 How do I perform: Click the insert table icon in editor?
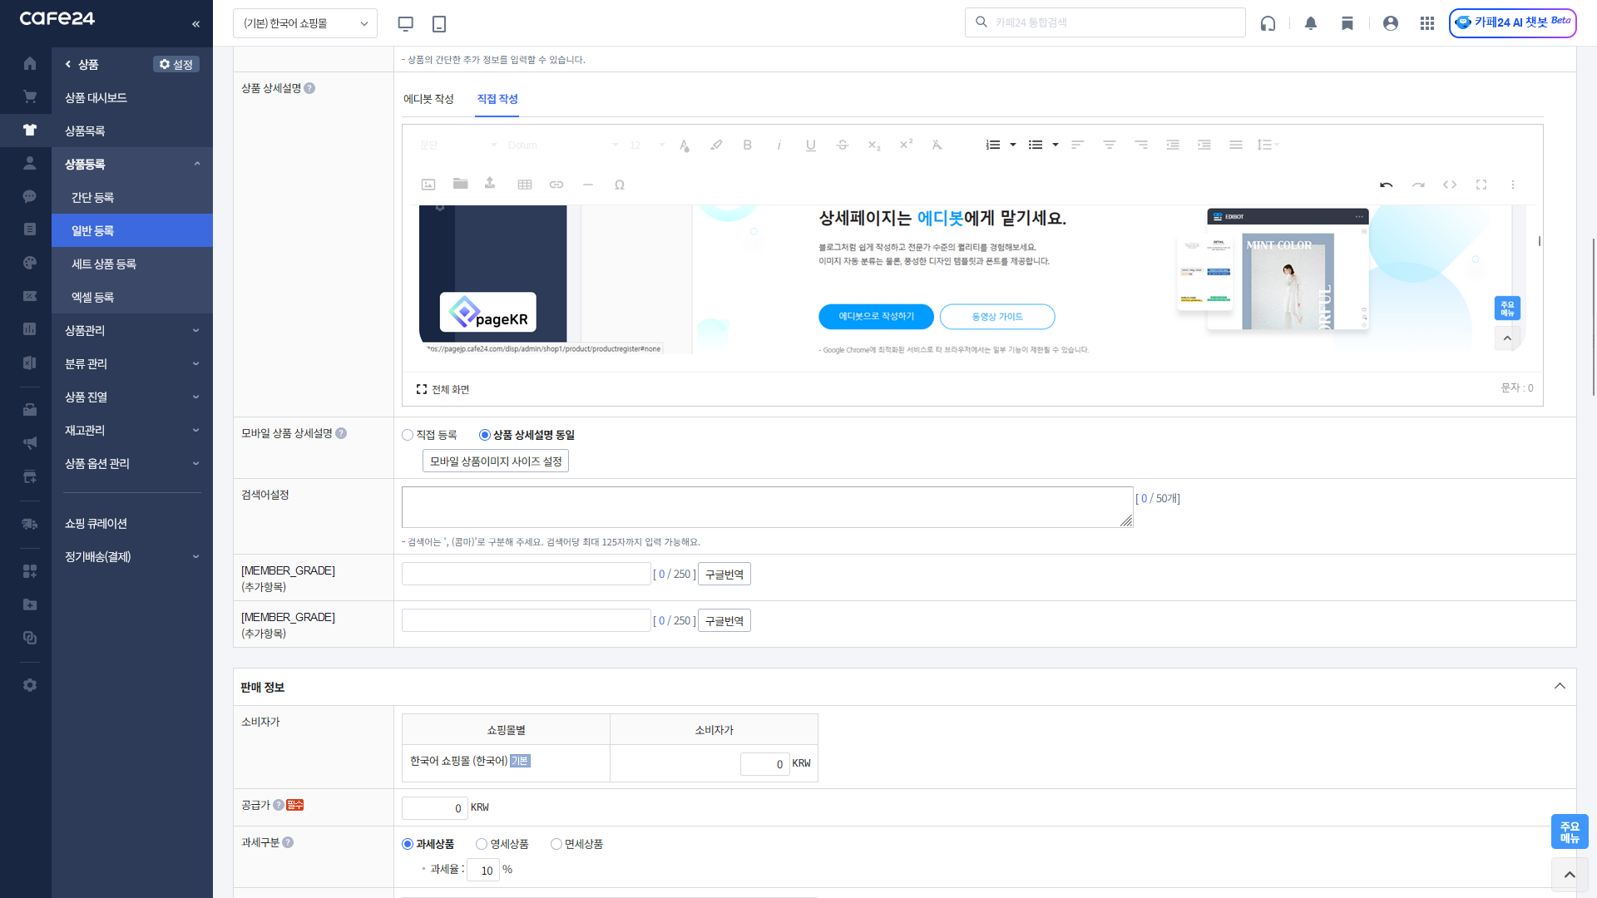525,185
